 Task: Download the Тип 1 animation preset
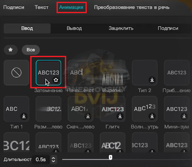(x=24, y=116)
